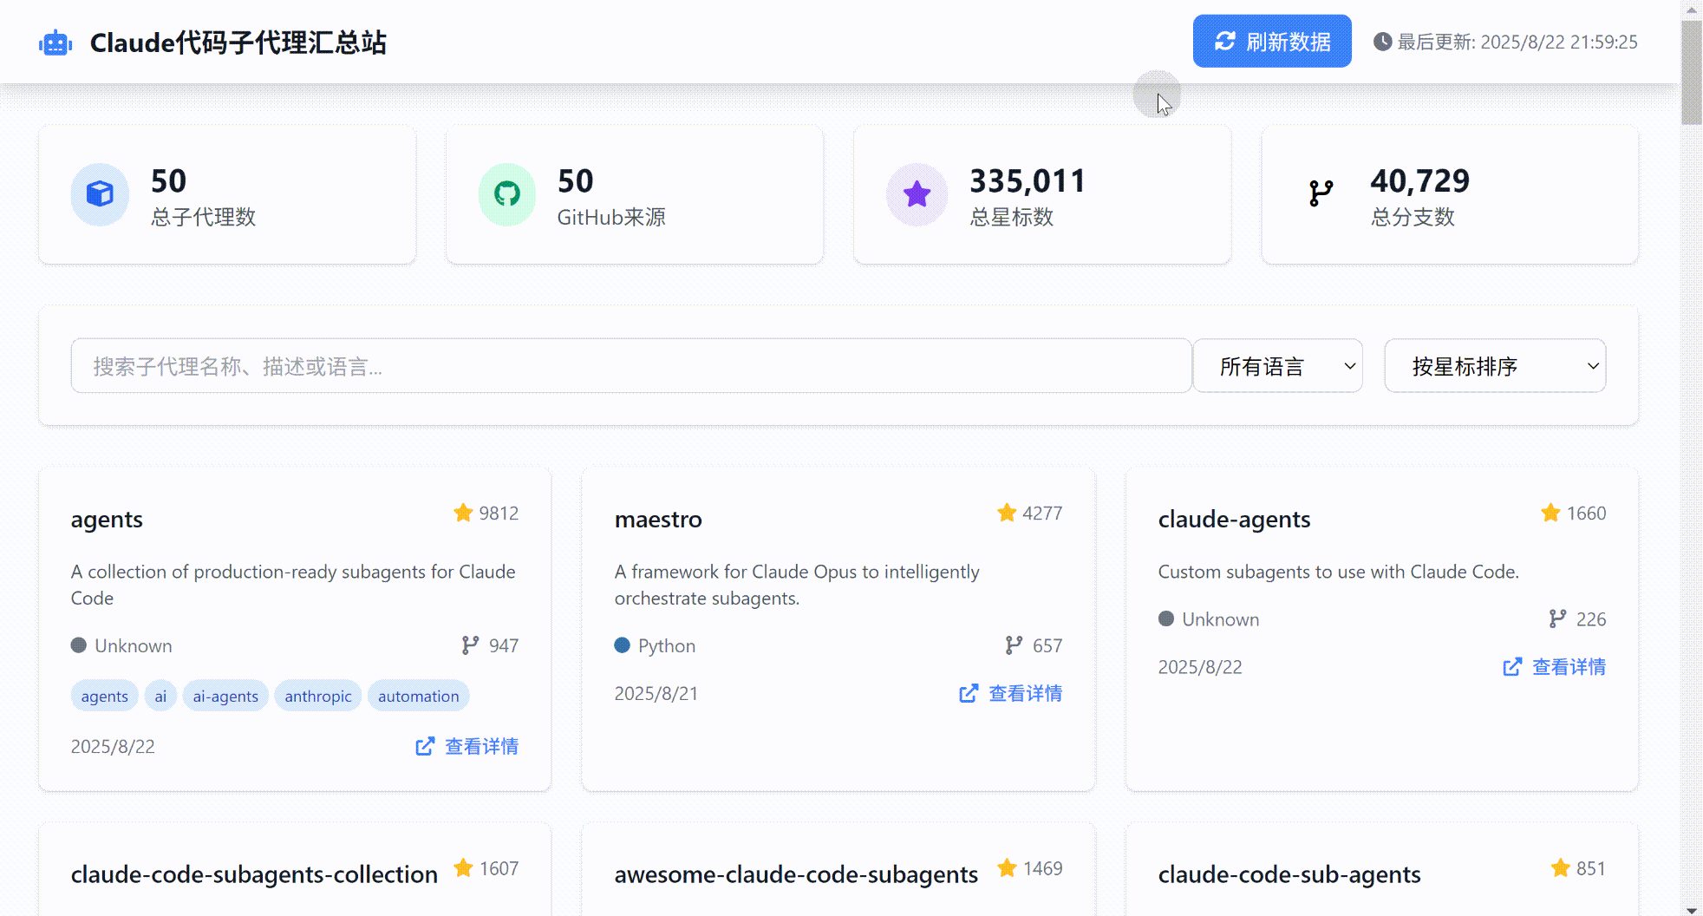Click the 'claude-code-subagents-collection' card title
Viewport: 1703px width, 916px height.
[x=254, y=874]
